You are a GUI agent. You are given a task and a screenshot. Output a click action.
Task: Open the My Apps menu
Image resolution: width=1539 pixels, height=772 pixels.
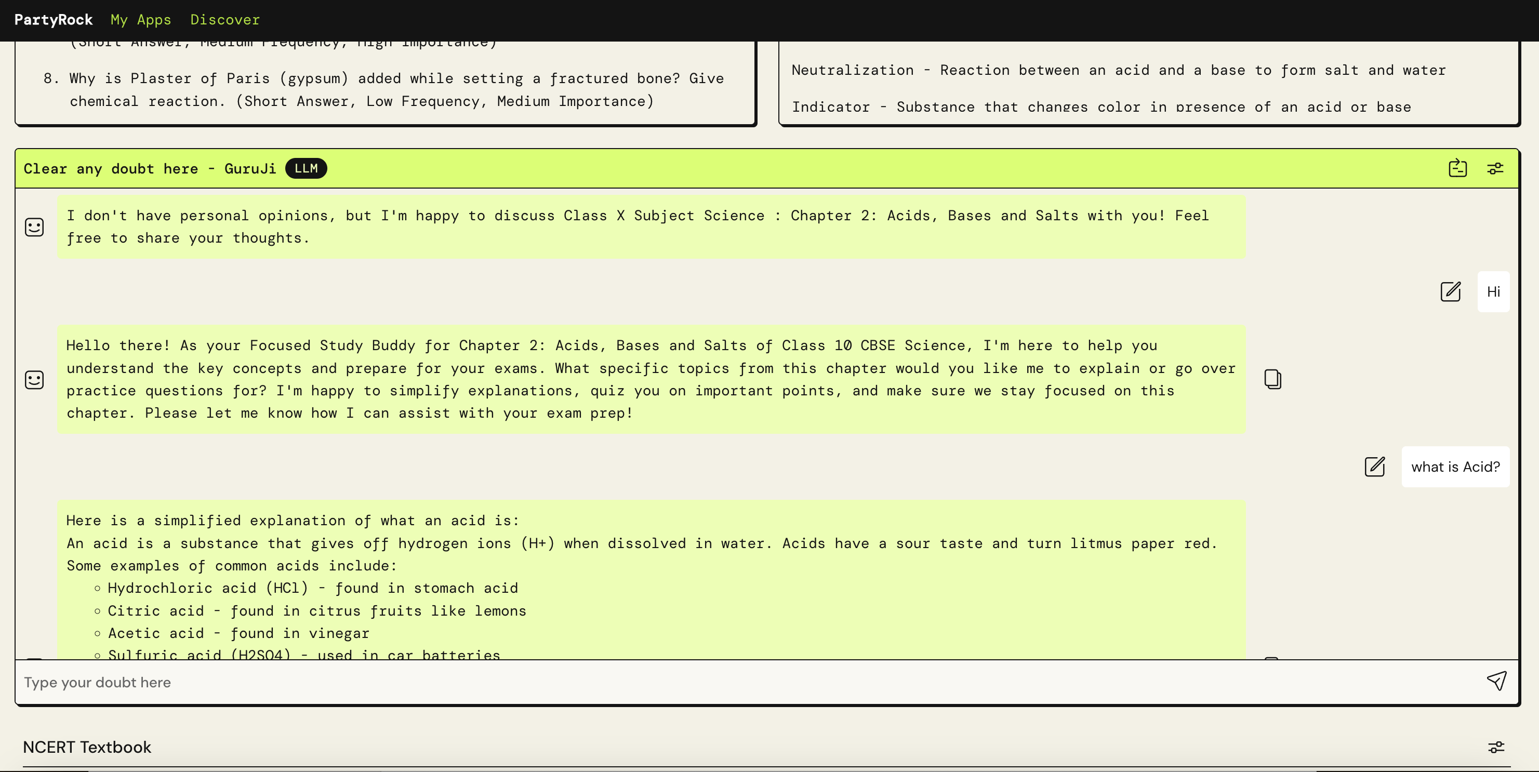[140, 20]
